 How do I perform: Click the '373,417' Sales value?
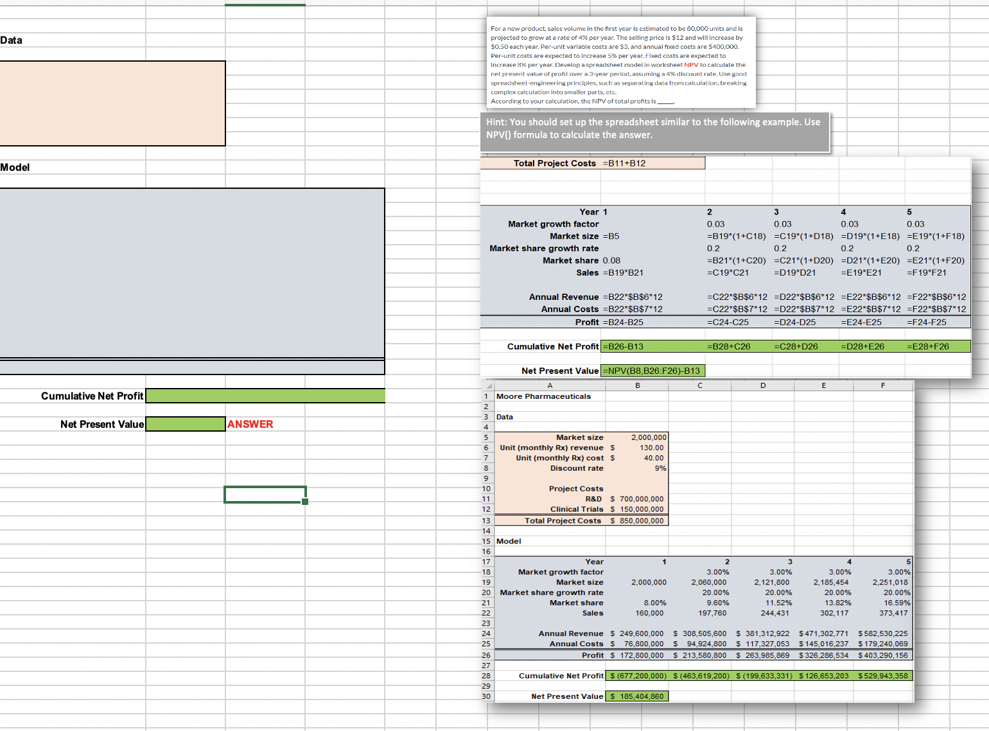tap(894, 613)
